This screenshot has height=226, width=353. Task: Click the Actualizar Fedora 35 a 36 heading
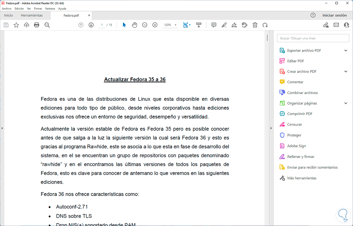coord(135,79)
